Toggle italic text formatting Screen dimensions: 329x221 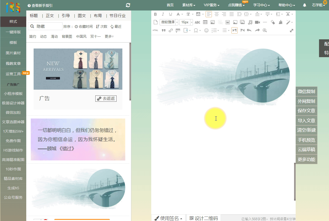point(163,14)
